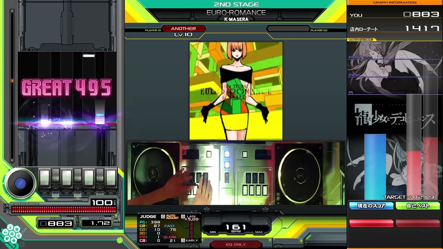Select the GR count 87
The width and height of the screenshot is (443, 249).
tap(150, 226)
